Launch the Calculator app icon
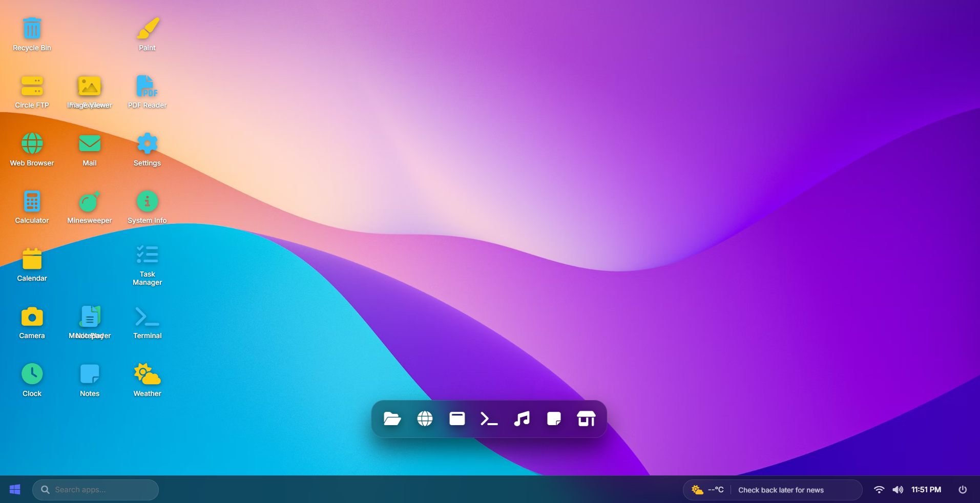The image size is (980, 503). (32, 207)
